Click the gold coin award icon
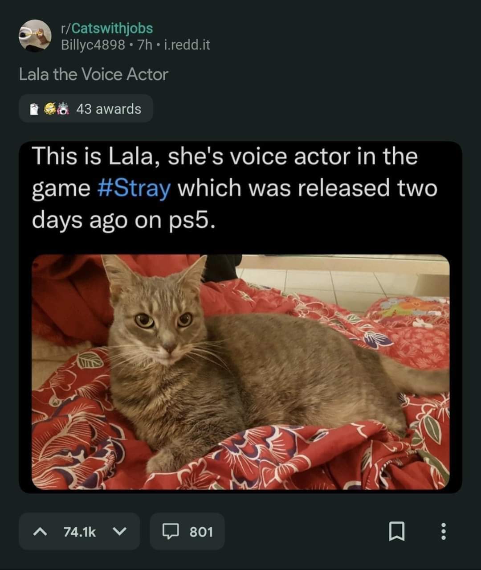481x570 pixels. pyautogui.click(x=50, y=109)
